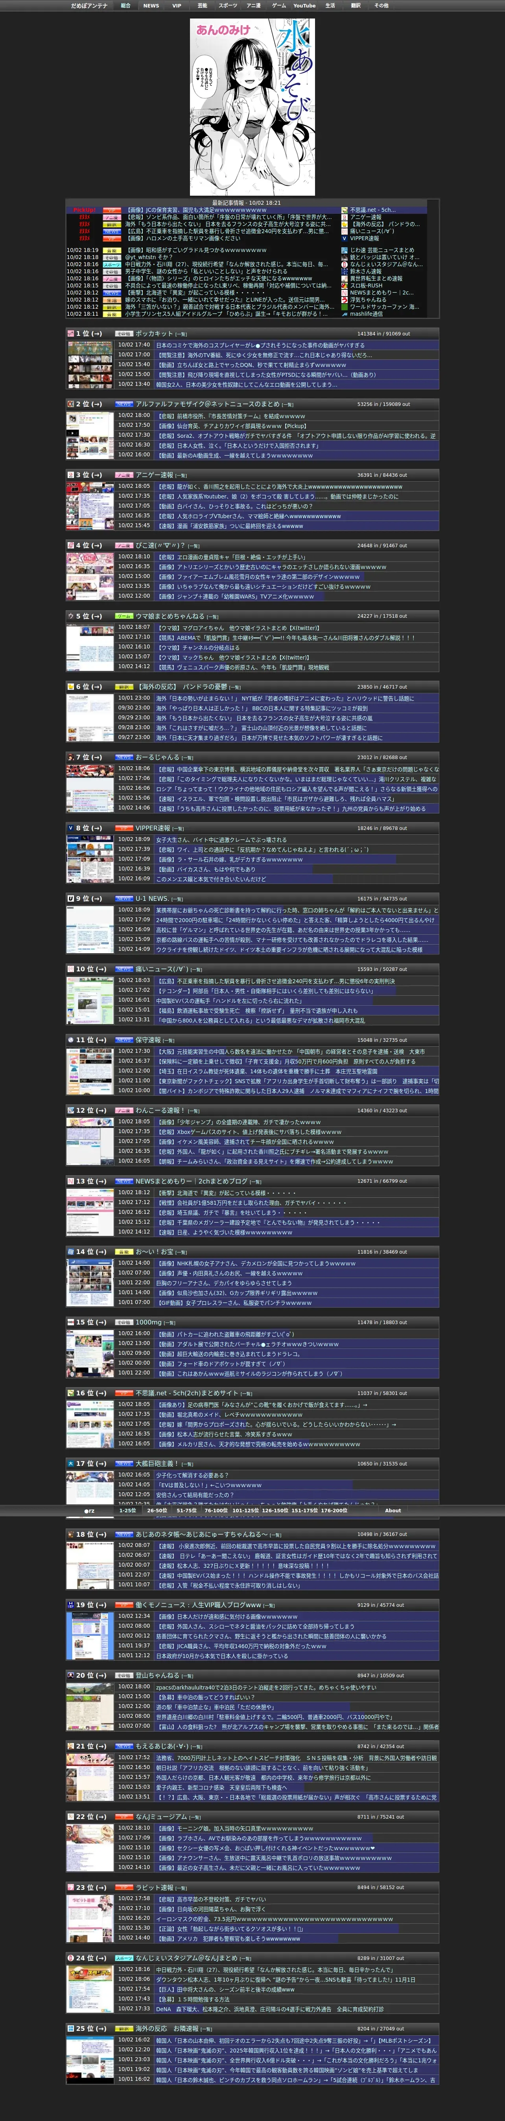Open the ラビット速報 site title at rank 23位

coord(155,1887)
